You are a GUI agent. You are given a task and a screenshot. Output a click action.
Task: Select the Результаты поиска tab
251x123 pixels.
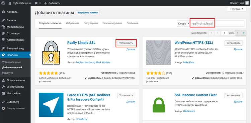pyautogui.click(x=50, y=23)
